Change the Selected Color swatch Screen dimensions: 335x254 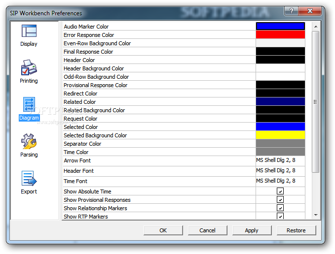(280, 127)
